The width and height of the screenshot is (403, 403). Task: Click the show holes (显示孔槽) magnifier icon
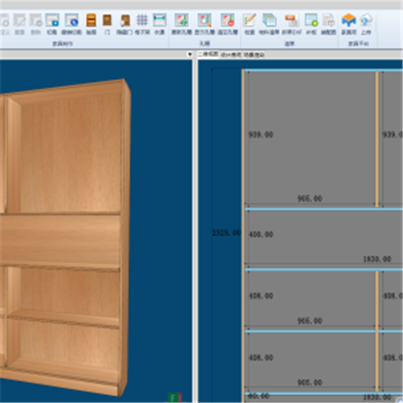[204, 21]
